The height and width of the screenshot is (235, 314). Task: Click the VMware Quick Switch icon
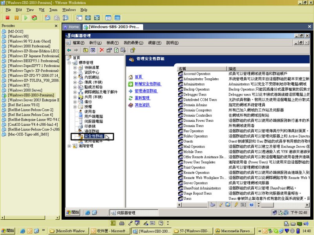point(97,18)
